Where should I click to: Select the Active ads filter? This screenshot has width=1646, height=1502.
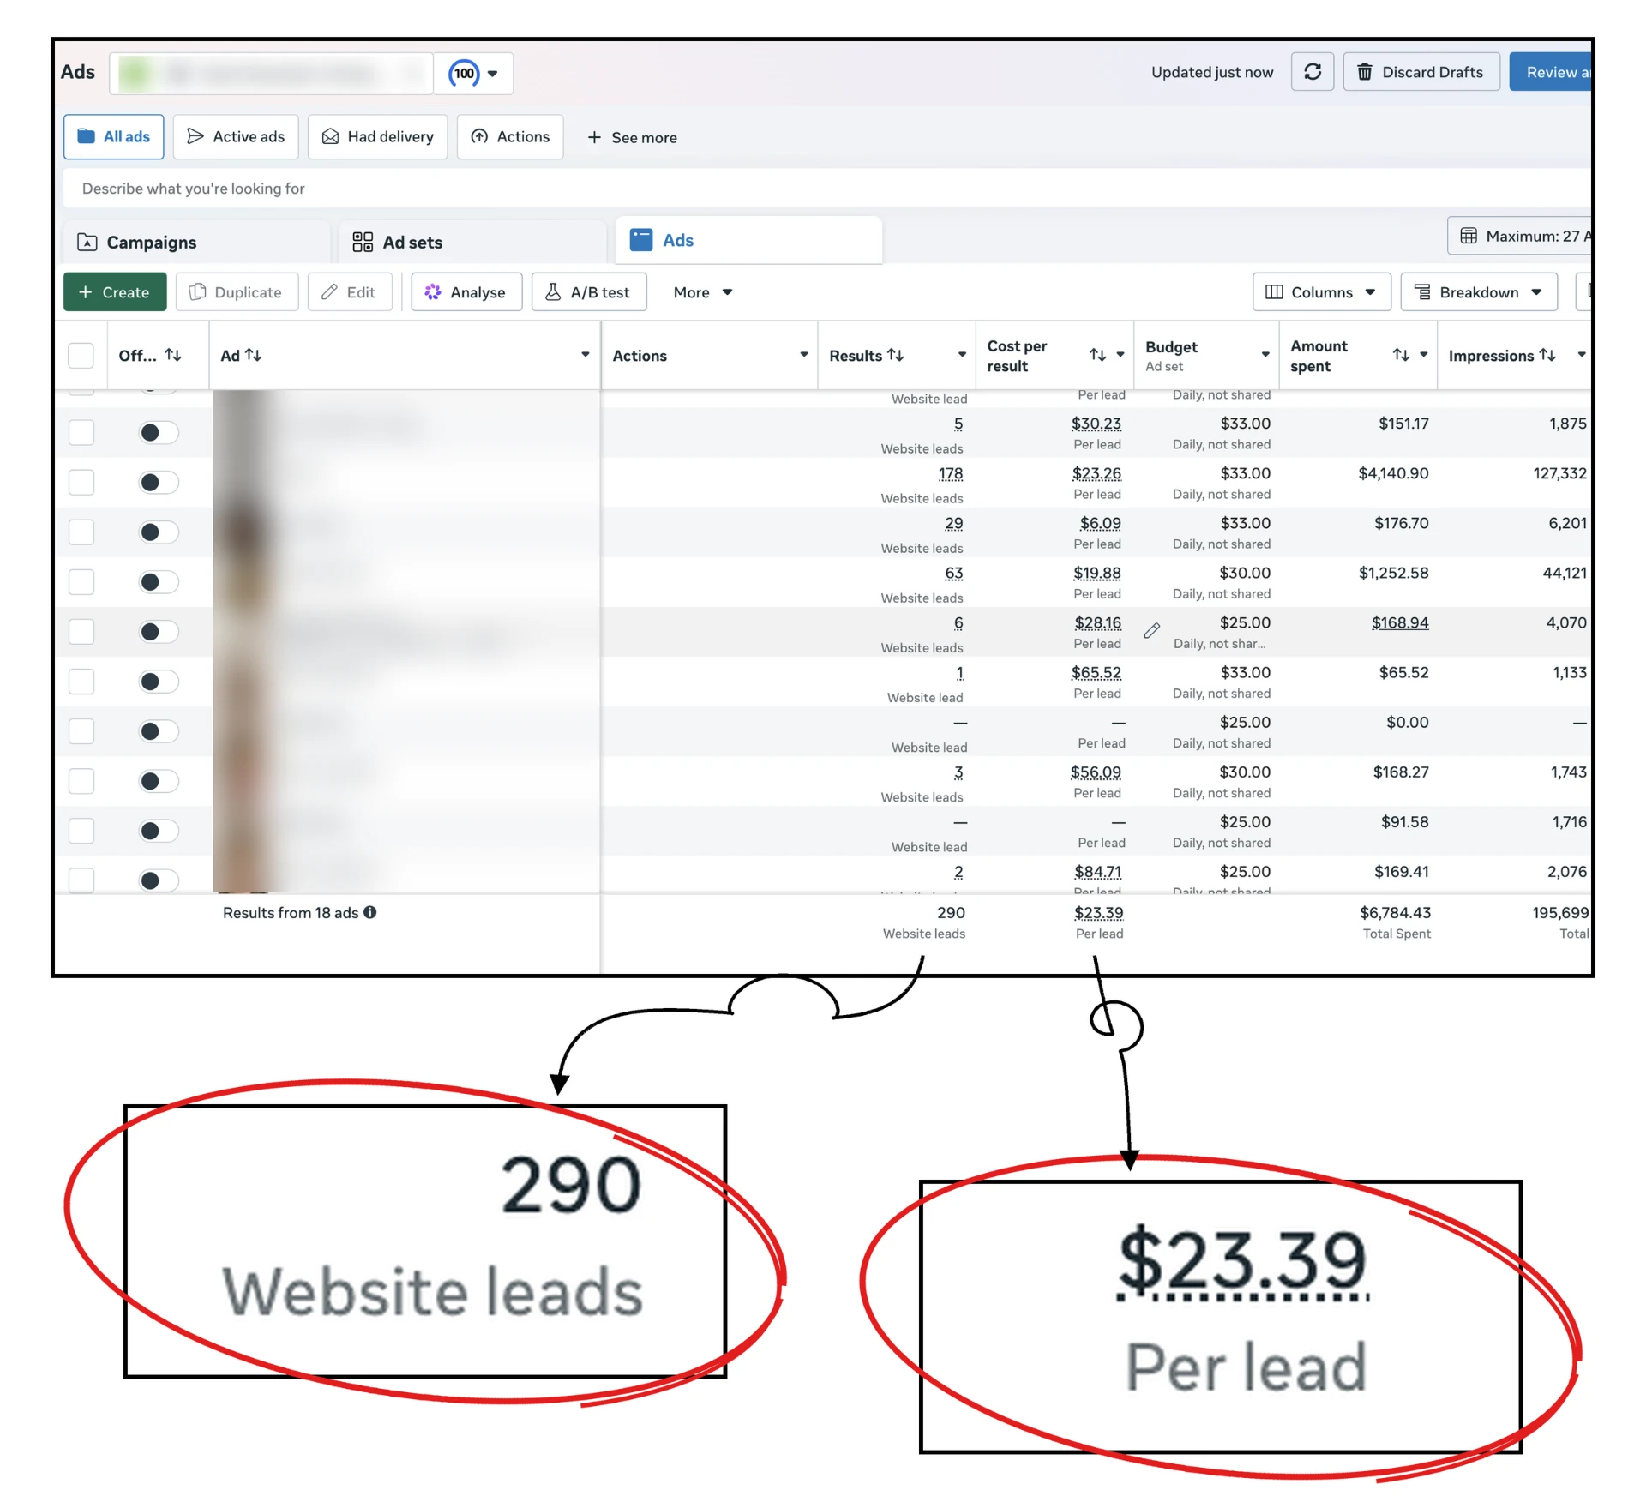click(x=236, y=137)
